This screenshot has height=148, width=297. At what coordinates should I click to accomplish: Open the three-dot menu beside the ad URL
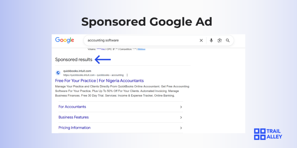point(127,75)
